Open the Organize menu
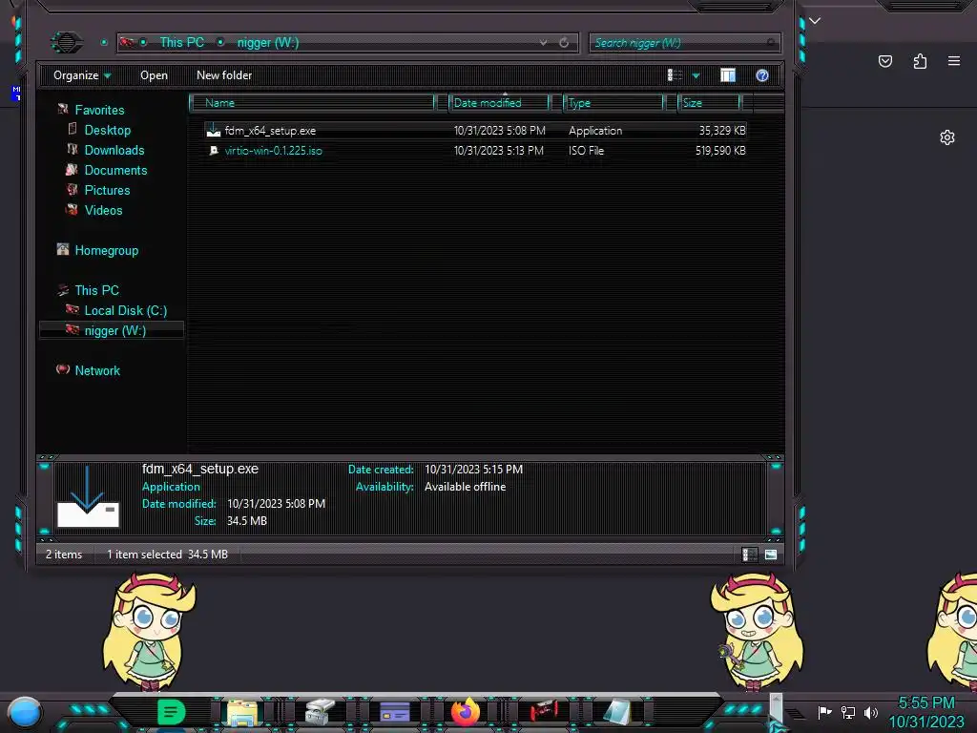Viewport: 977px width, 733px height. [x=82, y=75]
